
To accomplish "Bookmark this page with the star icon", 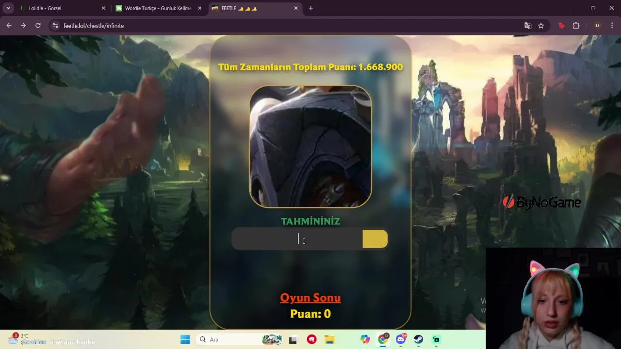I will (x=541, y=26).
